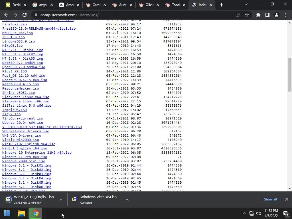
Task: Open the network tray icon
Action: click(252, 213)
